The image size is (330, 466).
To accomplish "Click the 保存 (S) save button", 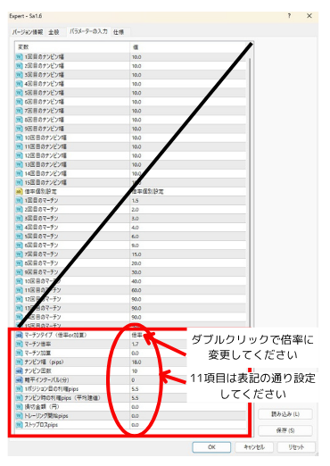I will 285,430.
